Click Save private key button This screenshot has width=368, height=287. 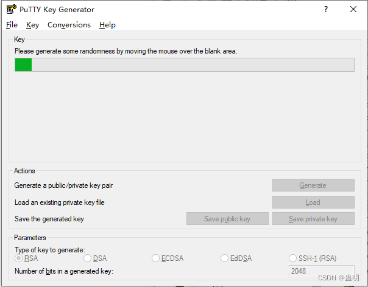pyautogui.click(x=313, y=218)
